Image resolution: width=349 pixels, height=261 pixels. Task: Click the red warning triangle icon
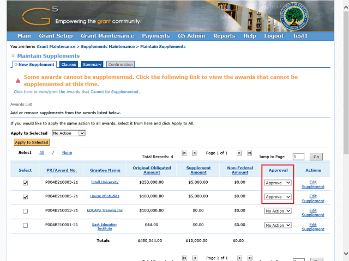18,80
